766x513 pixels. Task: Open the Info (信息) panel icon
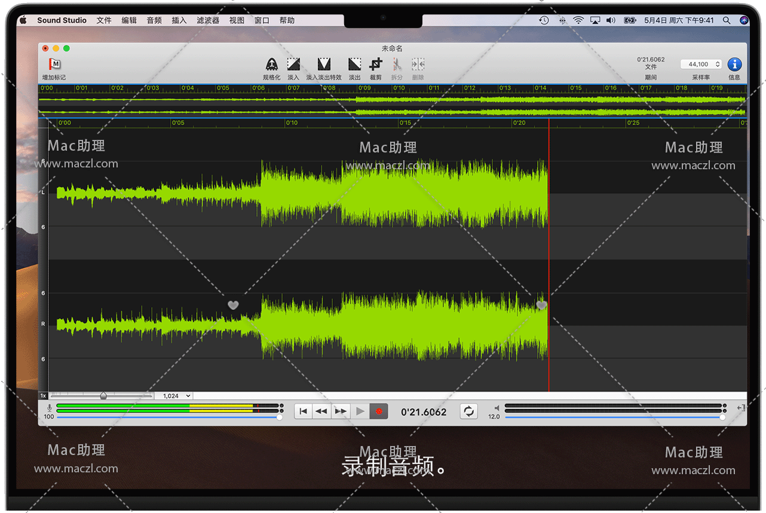point(734,64)
